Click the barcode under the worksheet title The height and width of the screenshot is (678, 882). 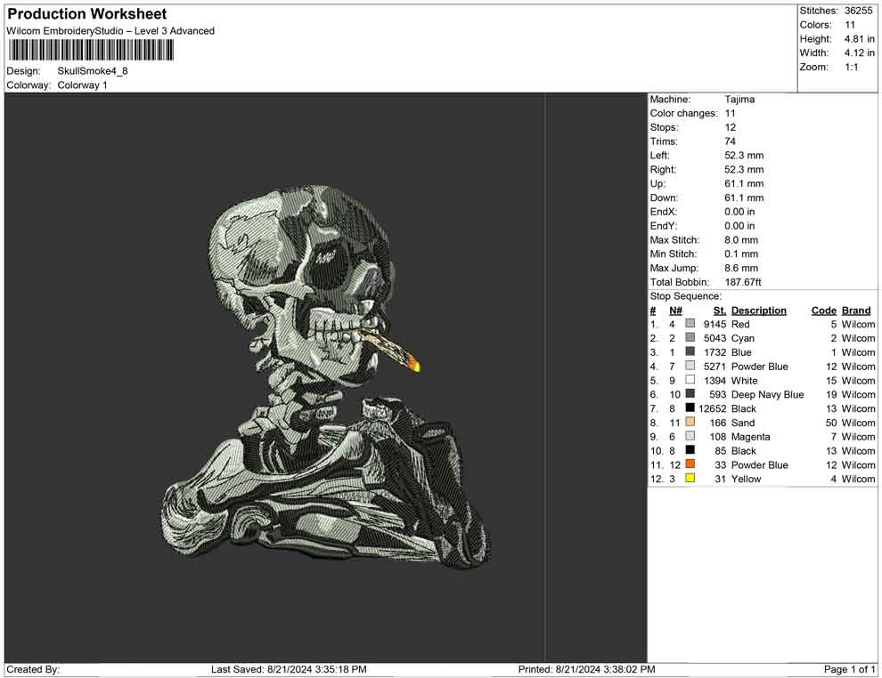coord(91,50)
